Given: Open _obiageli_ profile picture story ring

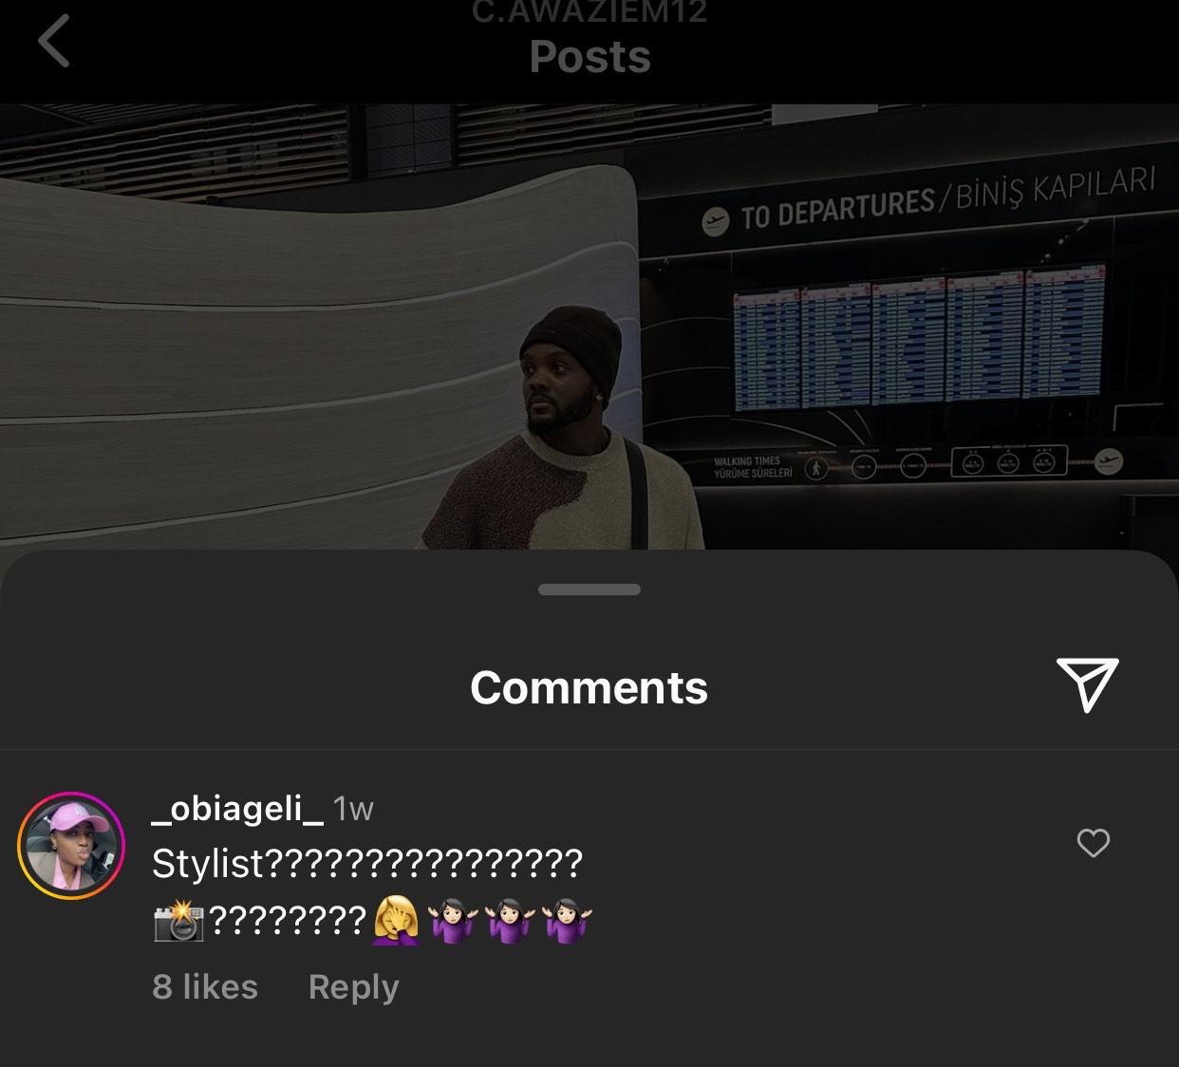Looking at the screenshot, I should [x=71, y=846].
